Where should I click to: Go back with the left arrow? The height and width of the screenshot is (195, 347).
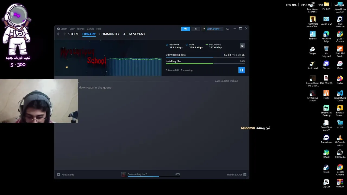click(x=59, y=34)
